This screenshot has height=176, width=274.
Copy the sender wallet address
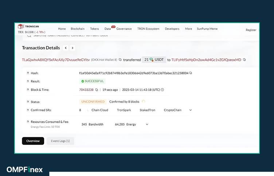point(120,60)
